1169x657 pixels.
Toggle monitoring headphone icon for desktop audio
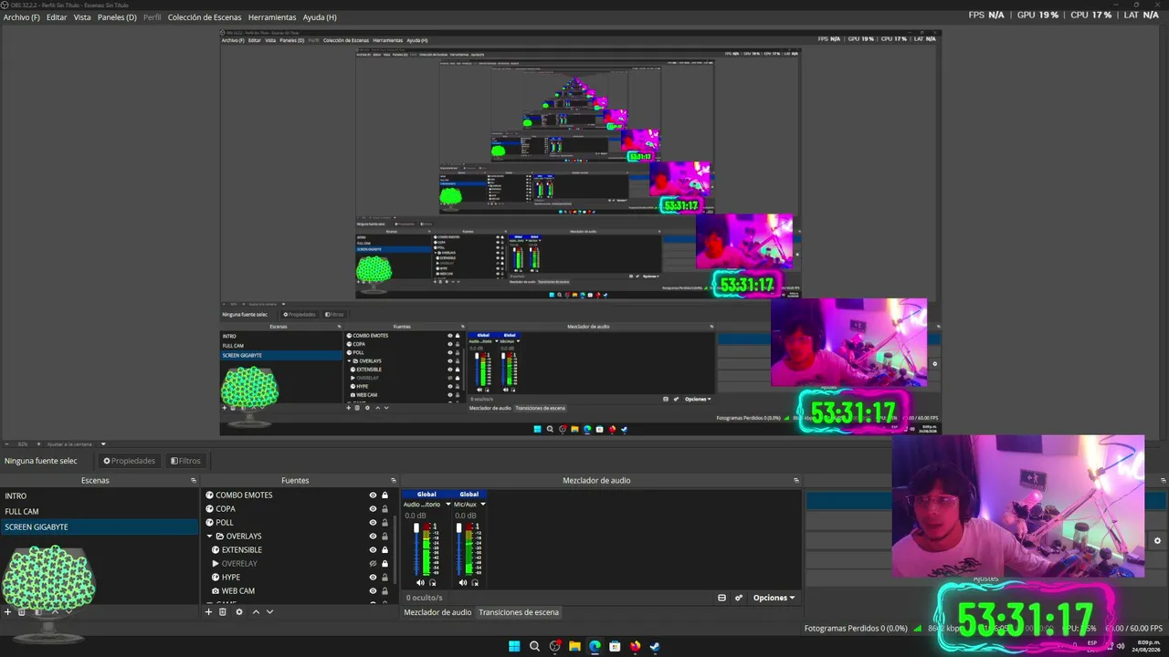(432, 582)
